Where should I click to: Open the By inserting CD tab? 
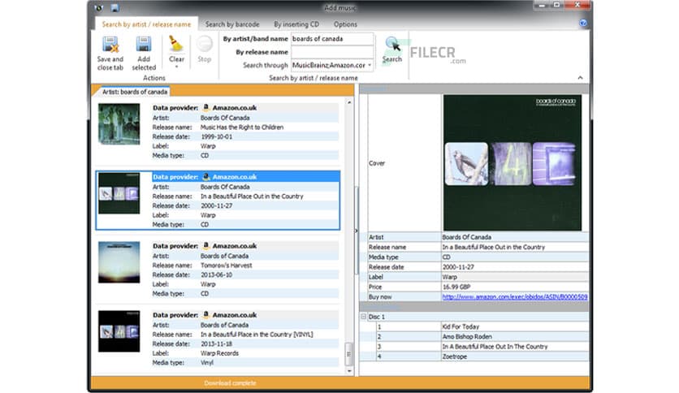point(296,24)
